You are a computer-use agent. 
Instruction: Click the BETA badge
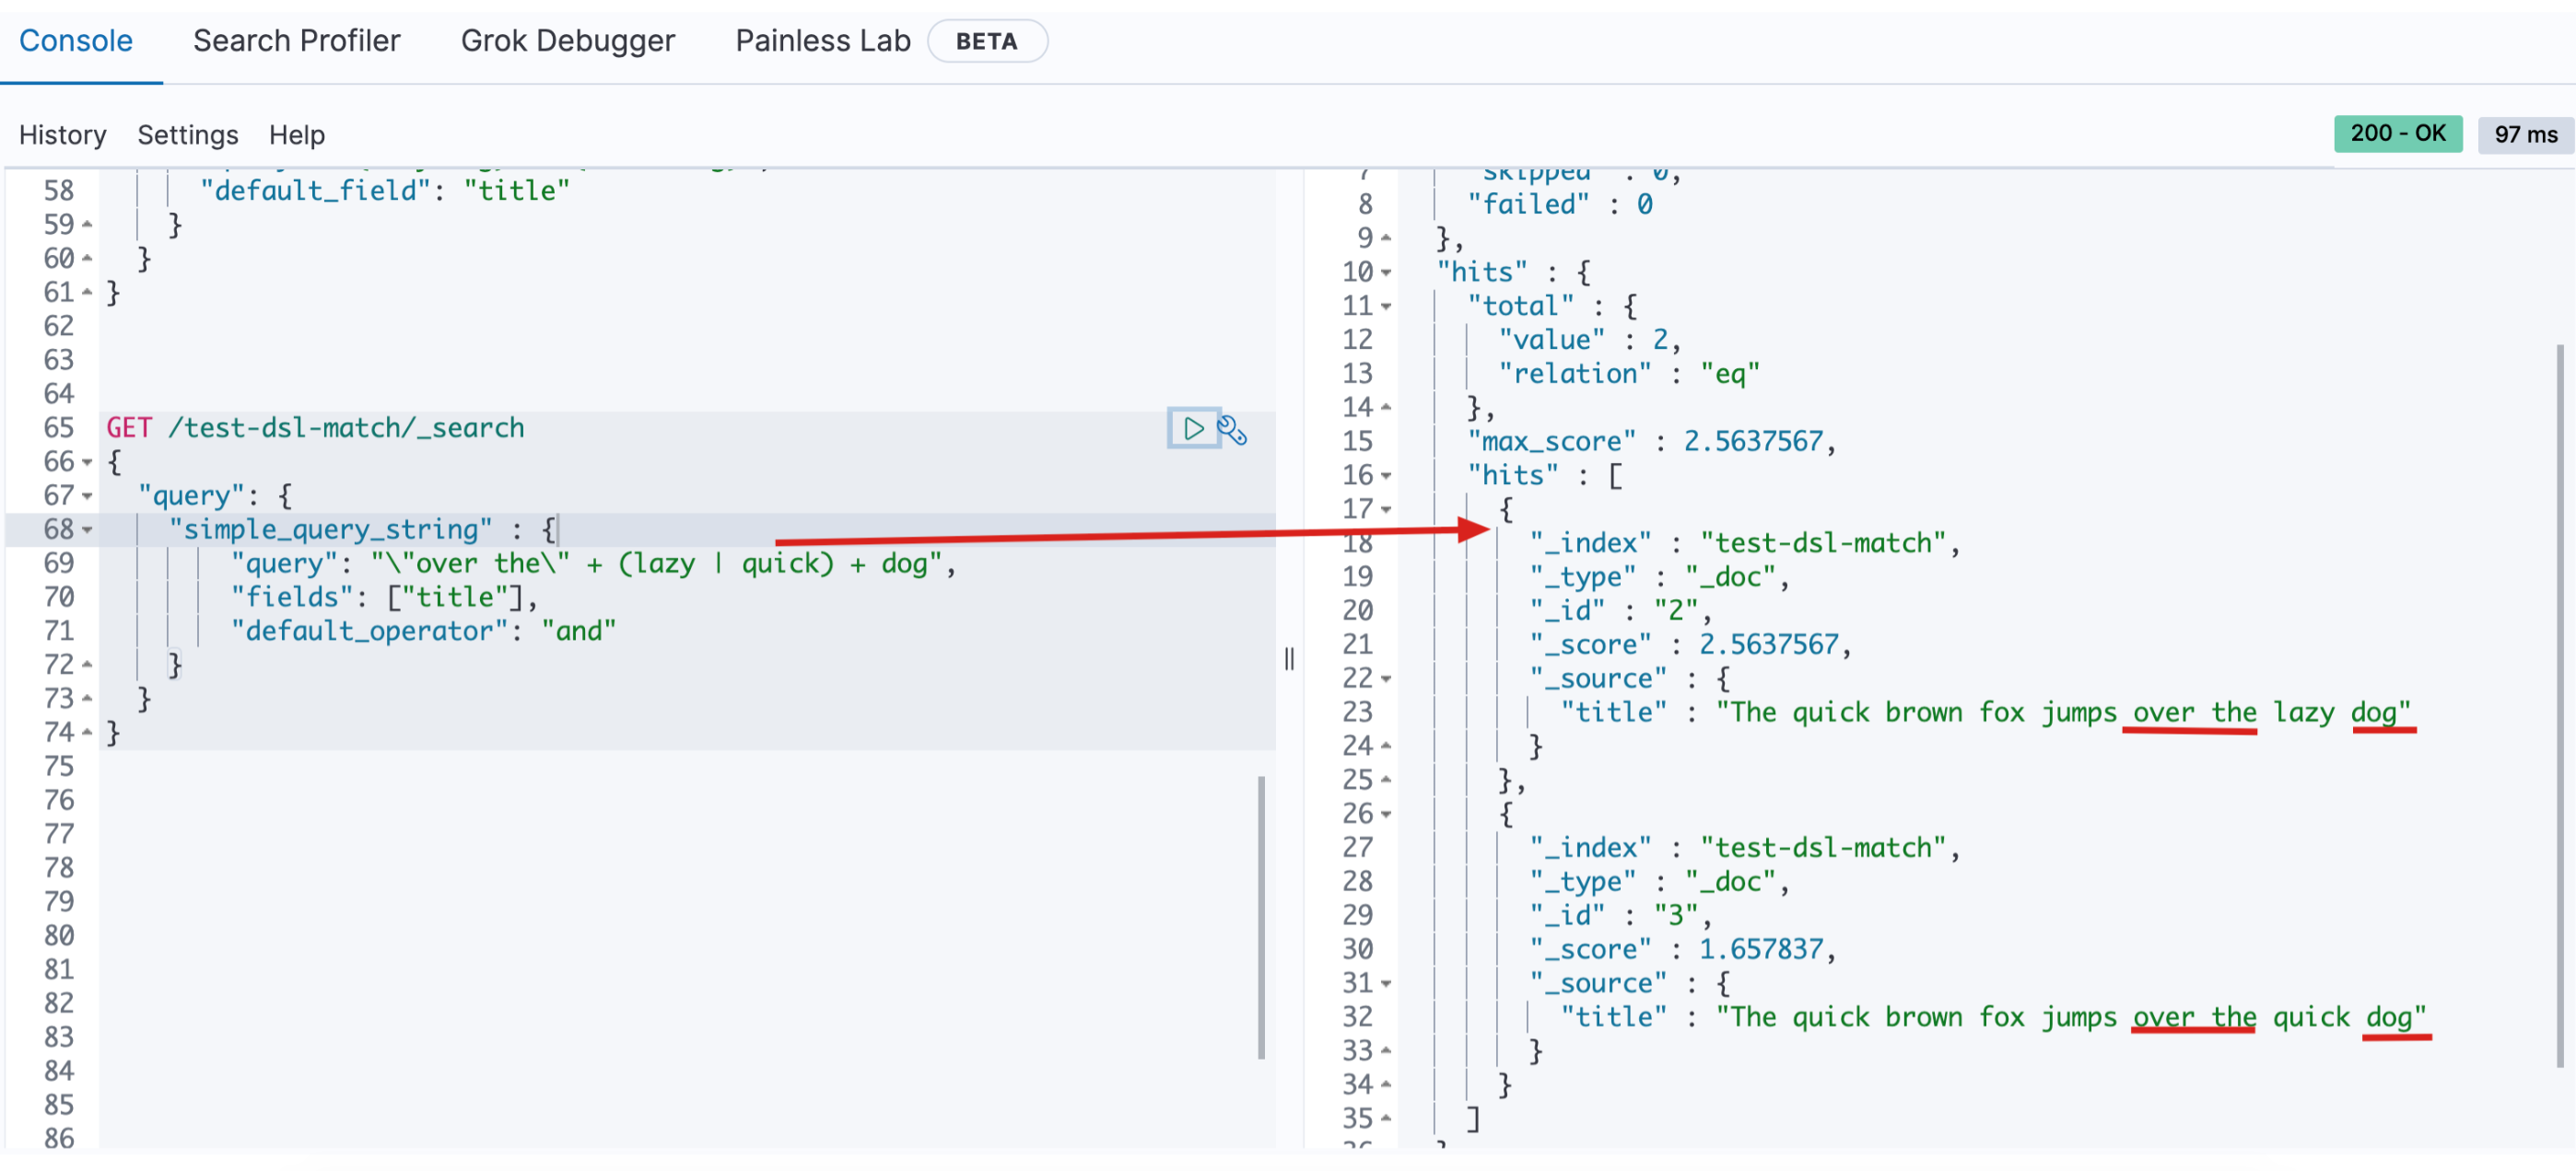click(x=987, y=41)
